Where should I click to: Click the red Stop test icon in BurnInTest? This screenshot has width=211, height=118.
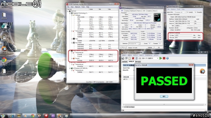point(164,58)
